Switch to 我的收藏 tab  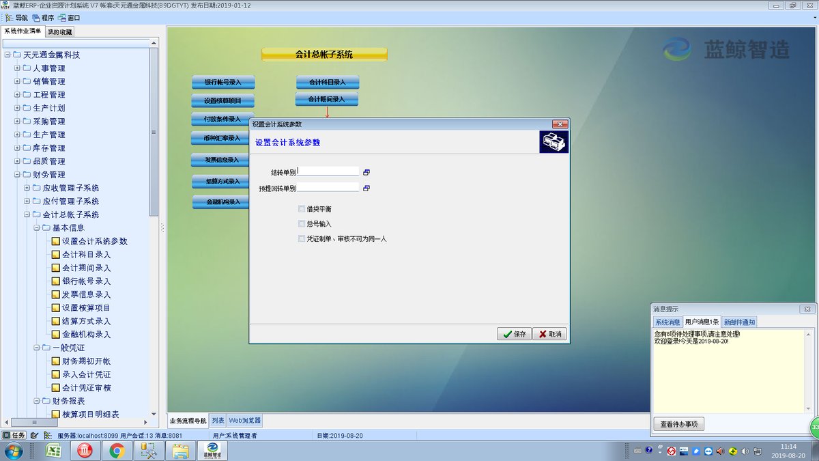[59, 31]
